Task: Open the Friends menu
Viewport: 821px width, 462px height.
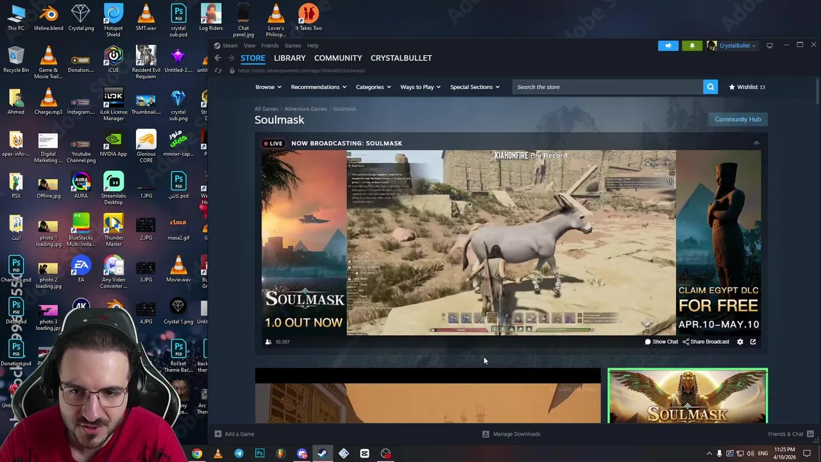Action: pyautogui.click(x=269, y=46)
